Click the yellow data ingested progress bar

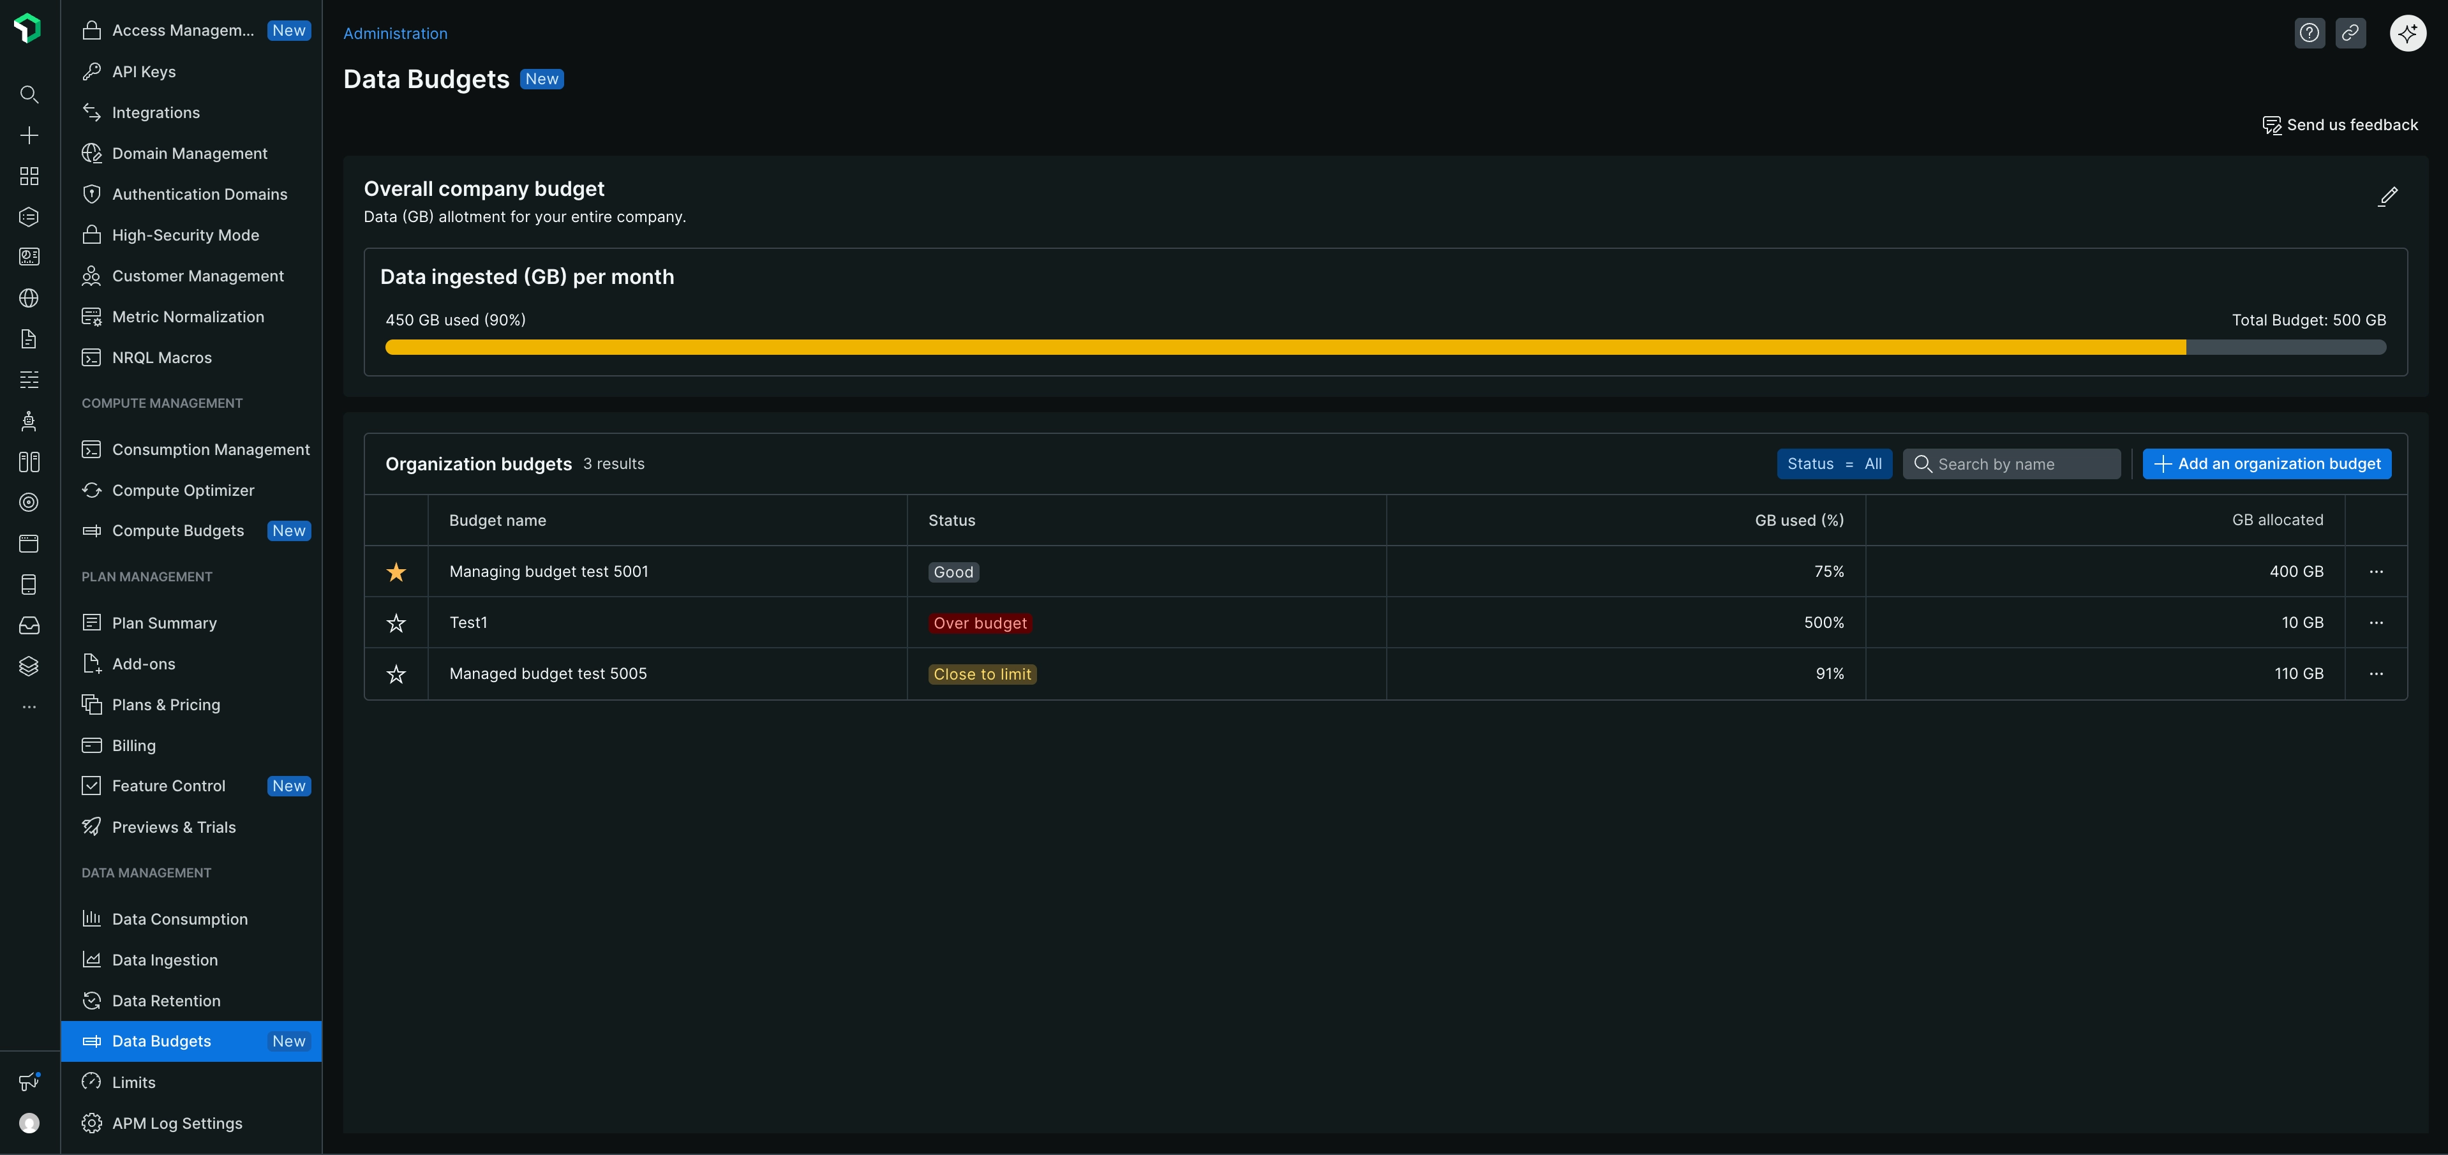pos(1285,347)
